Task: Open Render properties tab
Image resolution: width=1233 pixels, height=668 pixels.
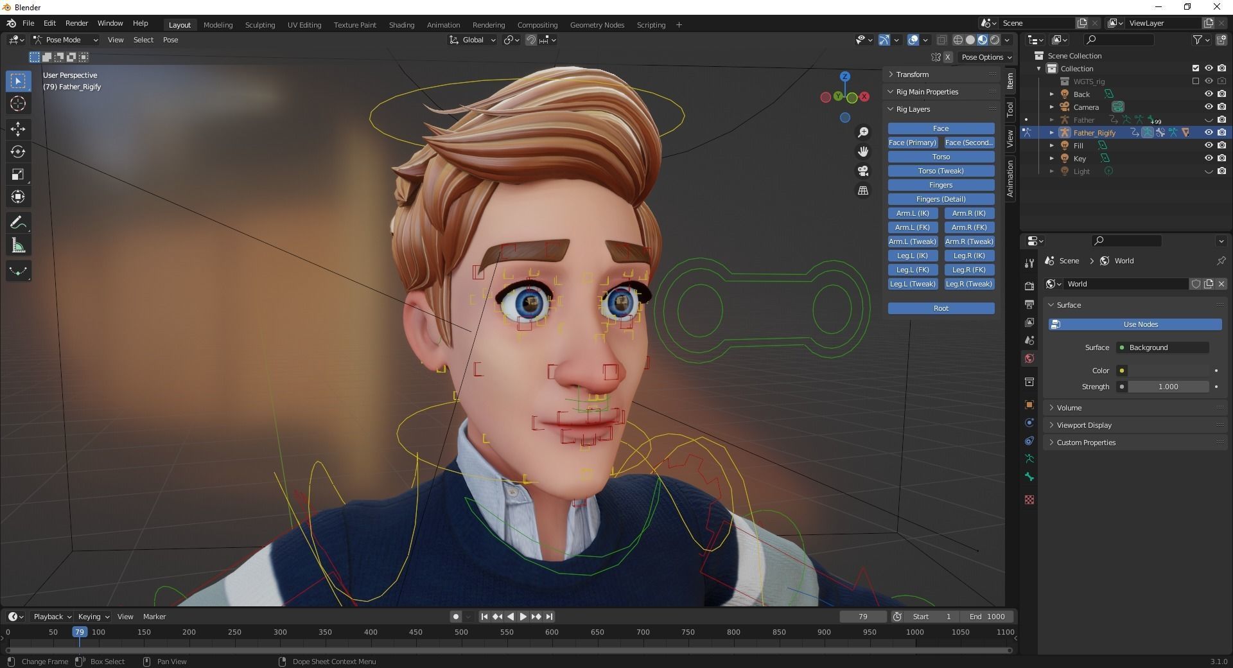Action: pos(1029,286)
